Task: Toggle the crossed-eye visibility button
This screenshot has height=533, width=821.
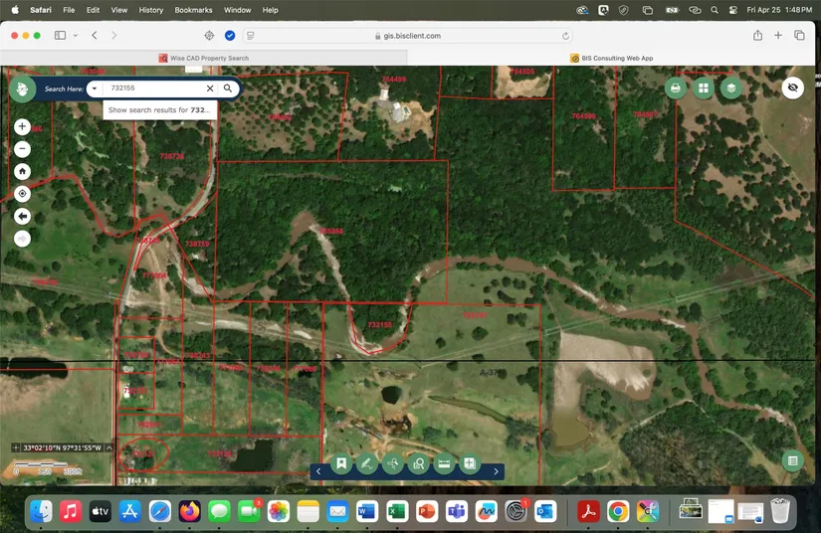Action: tap(792, 88)
